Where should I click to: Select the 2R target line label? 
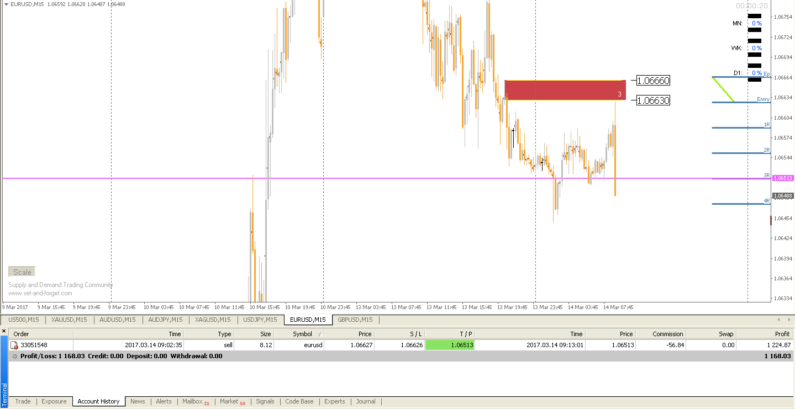point(767,150)
